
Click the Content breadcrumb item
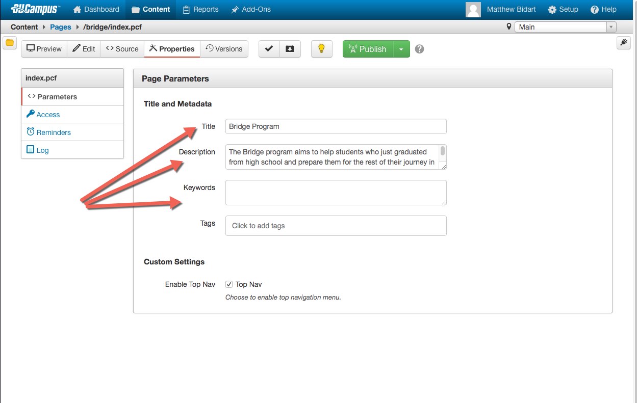click(24, 27)
